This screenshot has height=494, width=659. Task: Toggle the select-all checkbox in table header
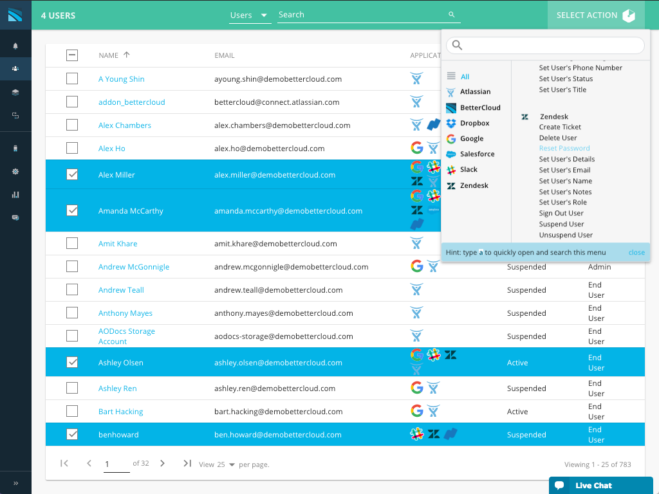coord(72,55)
